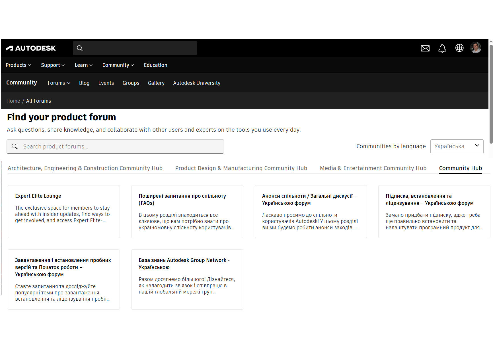Open the Українська language dropdown
This screenshot has height=347, width=493.
(457, 146)
